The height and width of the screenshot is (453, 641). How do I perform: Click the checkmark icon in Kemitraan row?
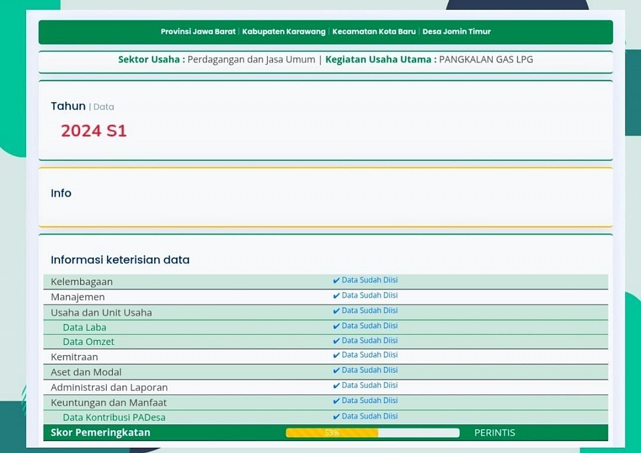[337, 356]
